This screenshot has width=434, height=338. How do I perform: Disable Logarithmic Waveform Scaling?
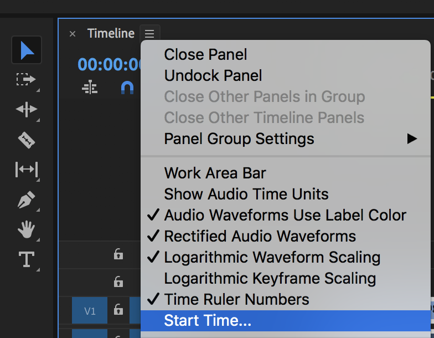[272, 257]
